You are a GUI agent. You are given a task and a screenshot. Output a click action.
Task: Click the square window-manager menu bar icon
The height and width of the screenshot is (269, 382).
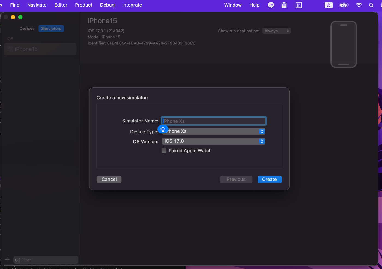[299, 5]
